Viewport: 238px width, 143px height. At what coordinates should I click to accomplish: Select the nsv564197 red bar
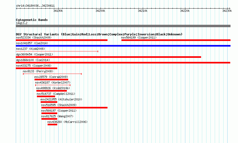point(49,113)
